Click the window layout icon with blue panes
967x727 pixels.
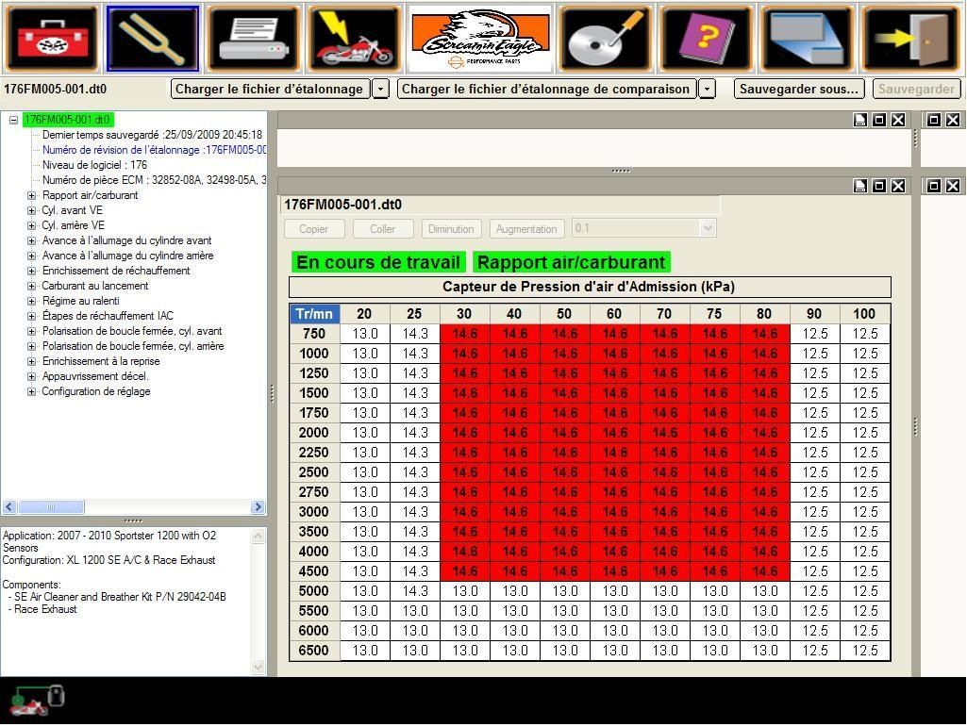[807, 38]
